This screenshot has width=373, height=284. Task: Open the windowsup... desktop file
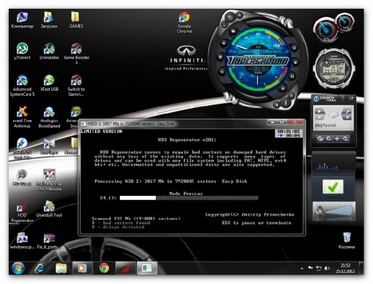[22, 240]
